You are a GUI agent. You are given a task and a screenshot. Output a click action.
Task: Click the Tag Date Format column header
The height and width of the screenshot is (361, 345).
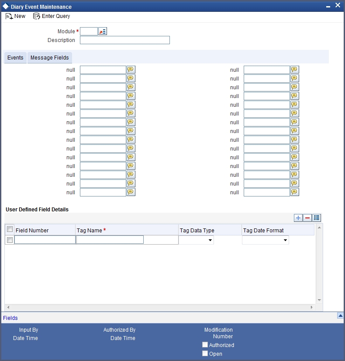tap(278, 230)
